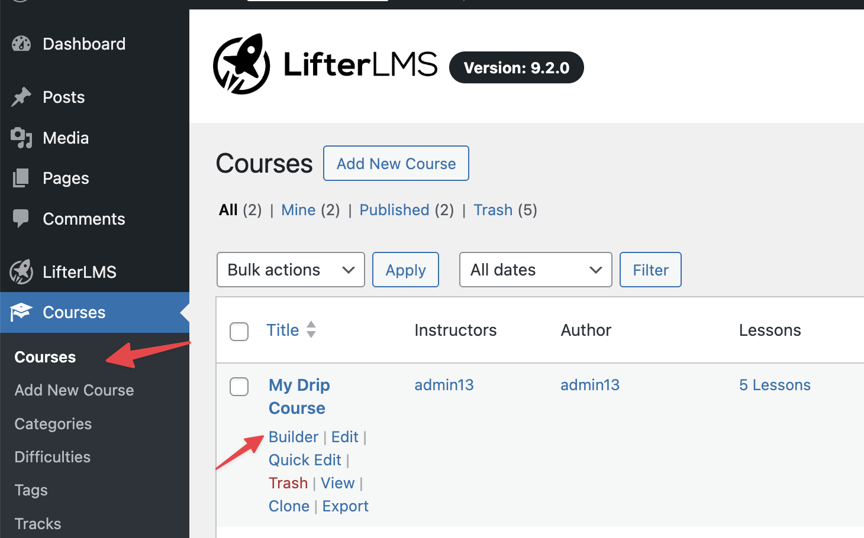The width and height of the screenshot is (864, 538).
Task: Tick the select-all checkbox in table header
Action: pos(239,332)
